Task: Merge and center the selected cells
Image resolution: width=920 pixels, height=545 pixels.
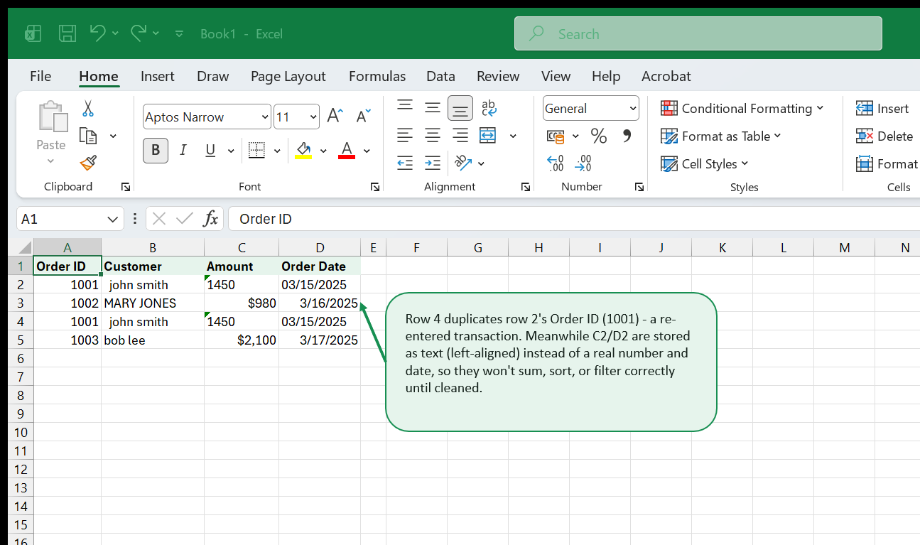Action: pyautogui.click(x=487, y=135)
